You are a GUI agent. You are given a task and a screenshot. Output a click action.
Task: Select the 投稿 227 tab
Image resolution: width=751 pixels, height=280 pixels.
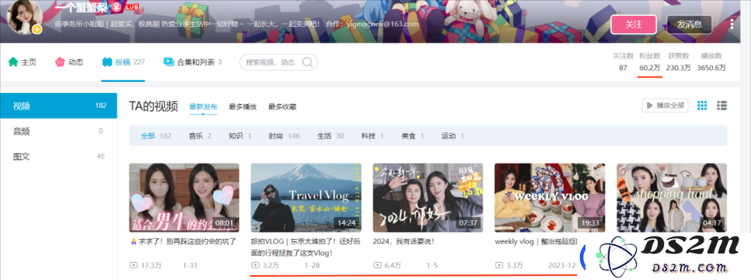coord(124,62)
